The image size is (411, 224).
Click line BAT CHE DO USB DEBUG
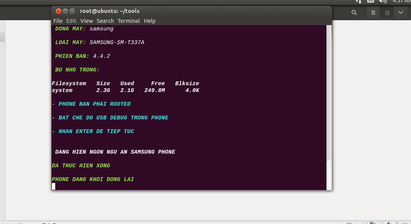(x=110, y=118)
